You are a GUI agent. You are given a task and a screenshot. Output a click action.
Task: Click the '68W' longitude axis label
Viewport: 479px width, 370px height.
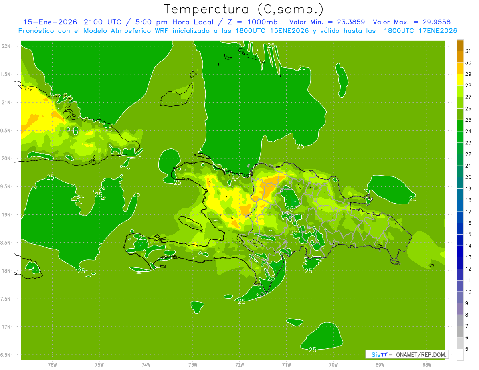point(427,364)
